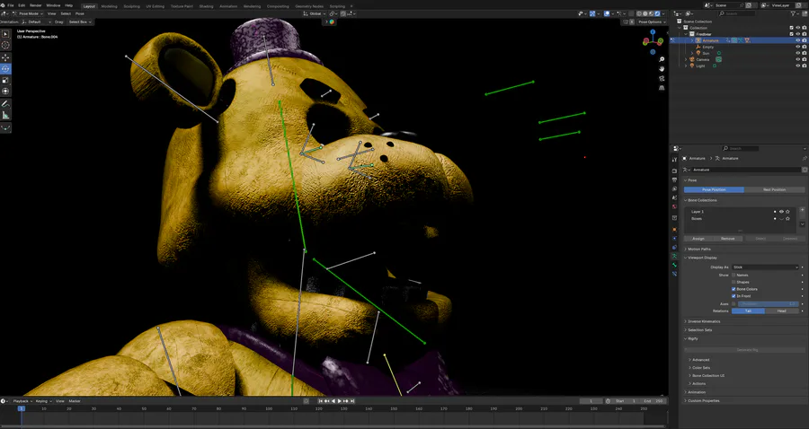Open the World properties tab
The width and height of the screenshot is (809, 429).
pos(674,206)
